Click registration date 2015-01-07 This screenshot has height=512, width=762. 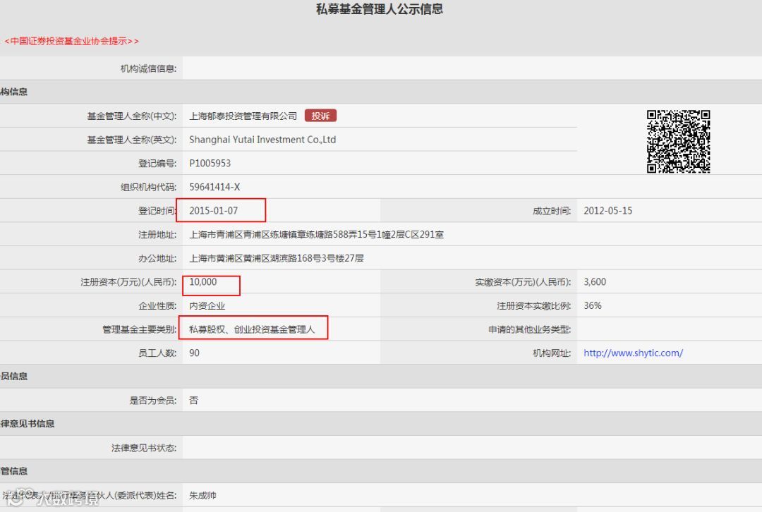(213, 211)
